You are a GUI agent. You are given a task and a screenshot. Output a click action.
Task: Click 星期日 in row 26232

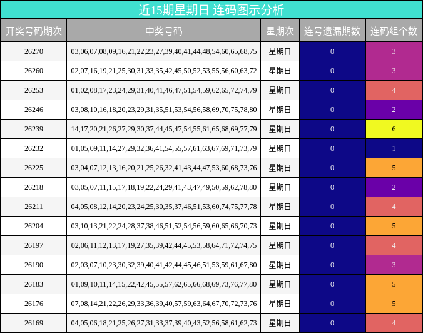click(280, 148)
